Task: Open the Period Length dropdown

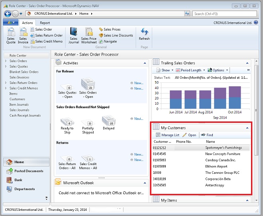Action: [x=190, y=70]
